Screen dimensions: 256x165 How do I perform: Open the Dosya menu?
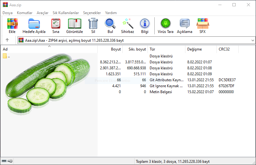point(8,13)
